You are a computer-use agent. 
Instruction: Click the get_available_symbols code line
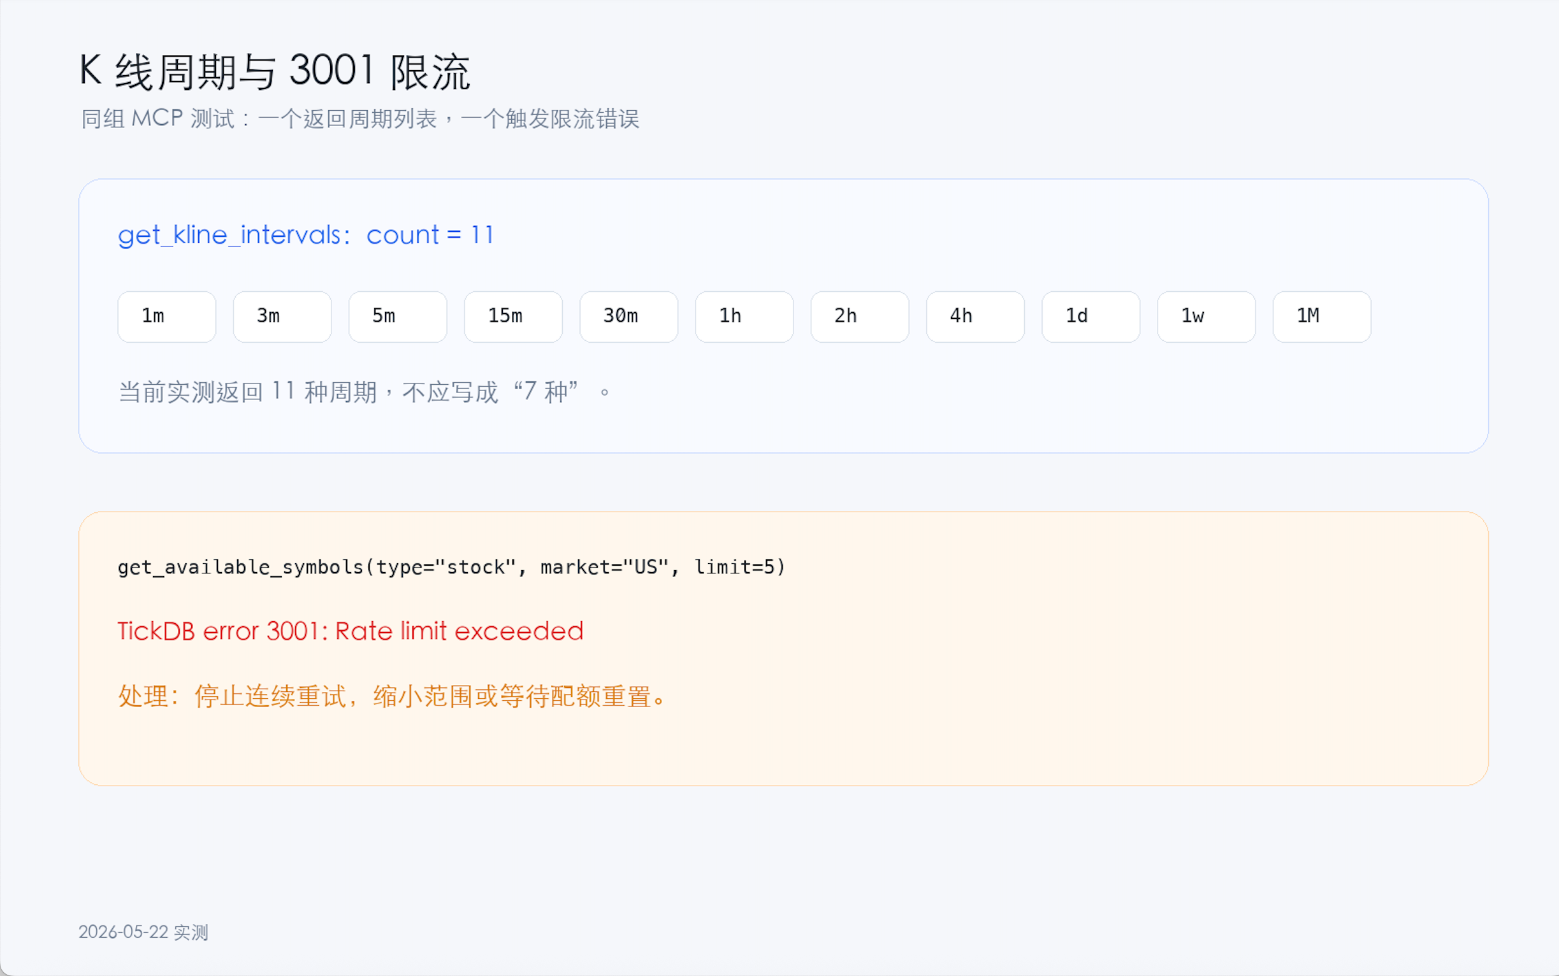click(x=451, y=568)
